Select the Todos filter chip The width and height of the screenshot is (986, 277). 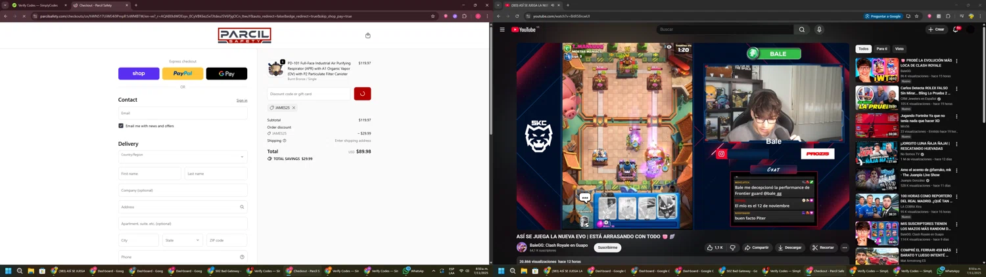(863, 49)
